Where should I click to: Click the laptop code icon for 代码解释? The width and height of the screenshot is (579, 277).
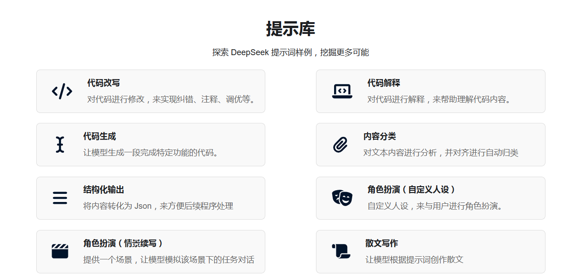click(x=342, y=91)
